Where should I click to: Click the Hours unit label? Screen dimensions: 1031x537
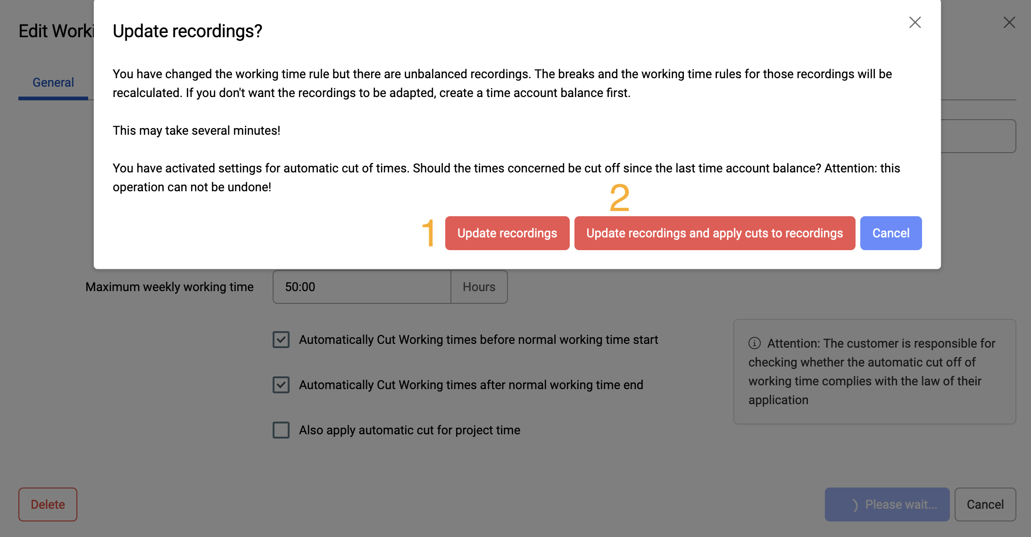tap(479, 287)
